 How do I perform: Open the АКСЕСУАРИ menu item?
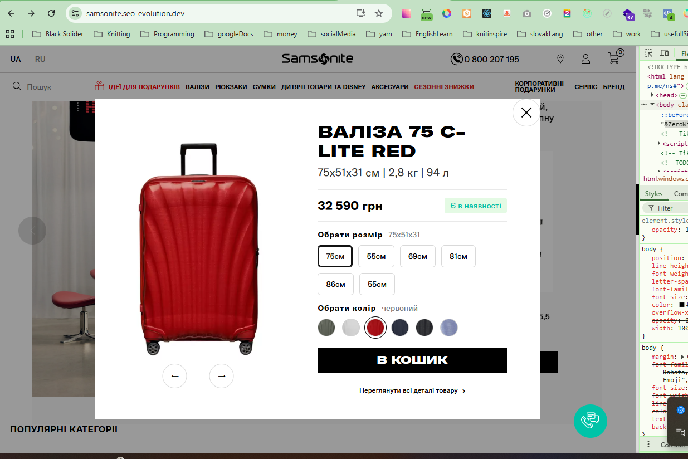click(390, 87)
